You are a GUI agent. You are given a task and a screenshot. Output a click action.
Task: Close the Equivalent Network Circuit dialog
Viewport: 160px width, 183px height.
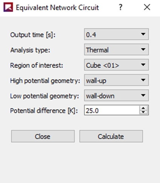coord(147,7)
